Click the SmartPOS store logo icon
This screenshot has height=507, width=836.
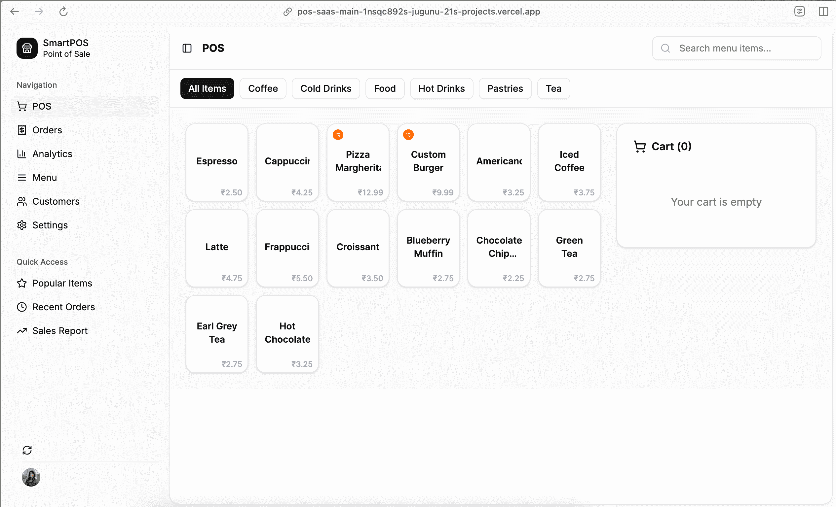click(x=27, y=48)
